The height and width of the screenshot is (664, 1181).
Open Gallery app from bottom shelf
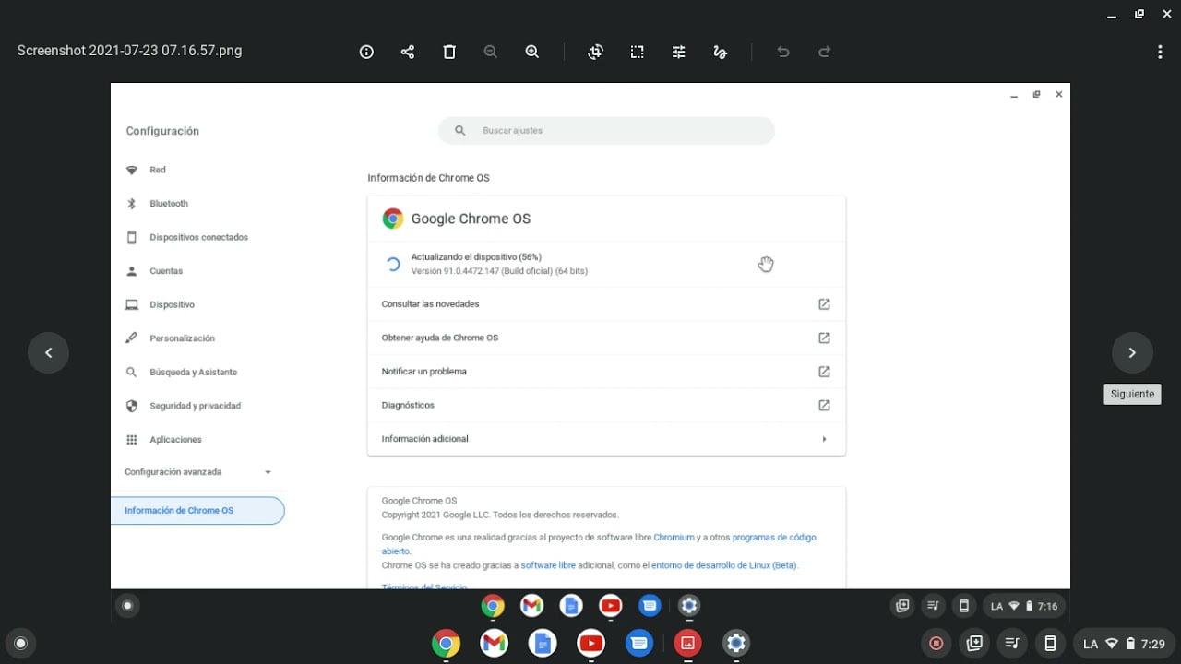pos(687,644)
